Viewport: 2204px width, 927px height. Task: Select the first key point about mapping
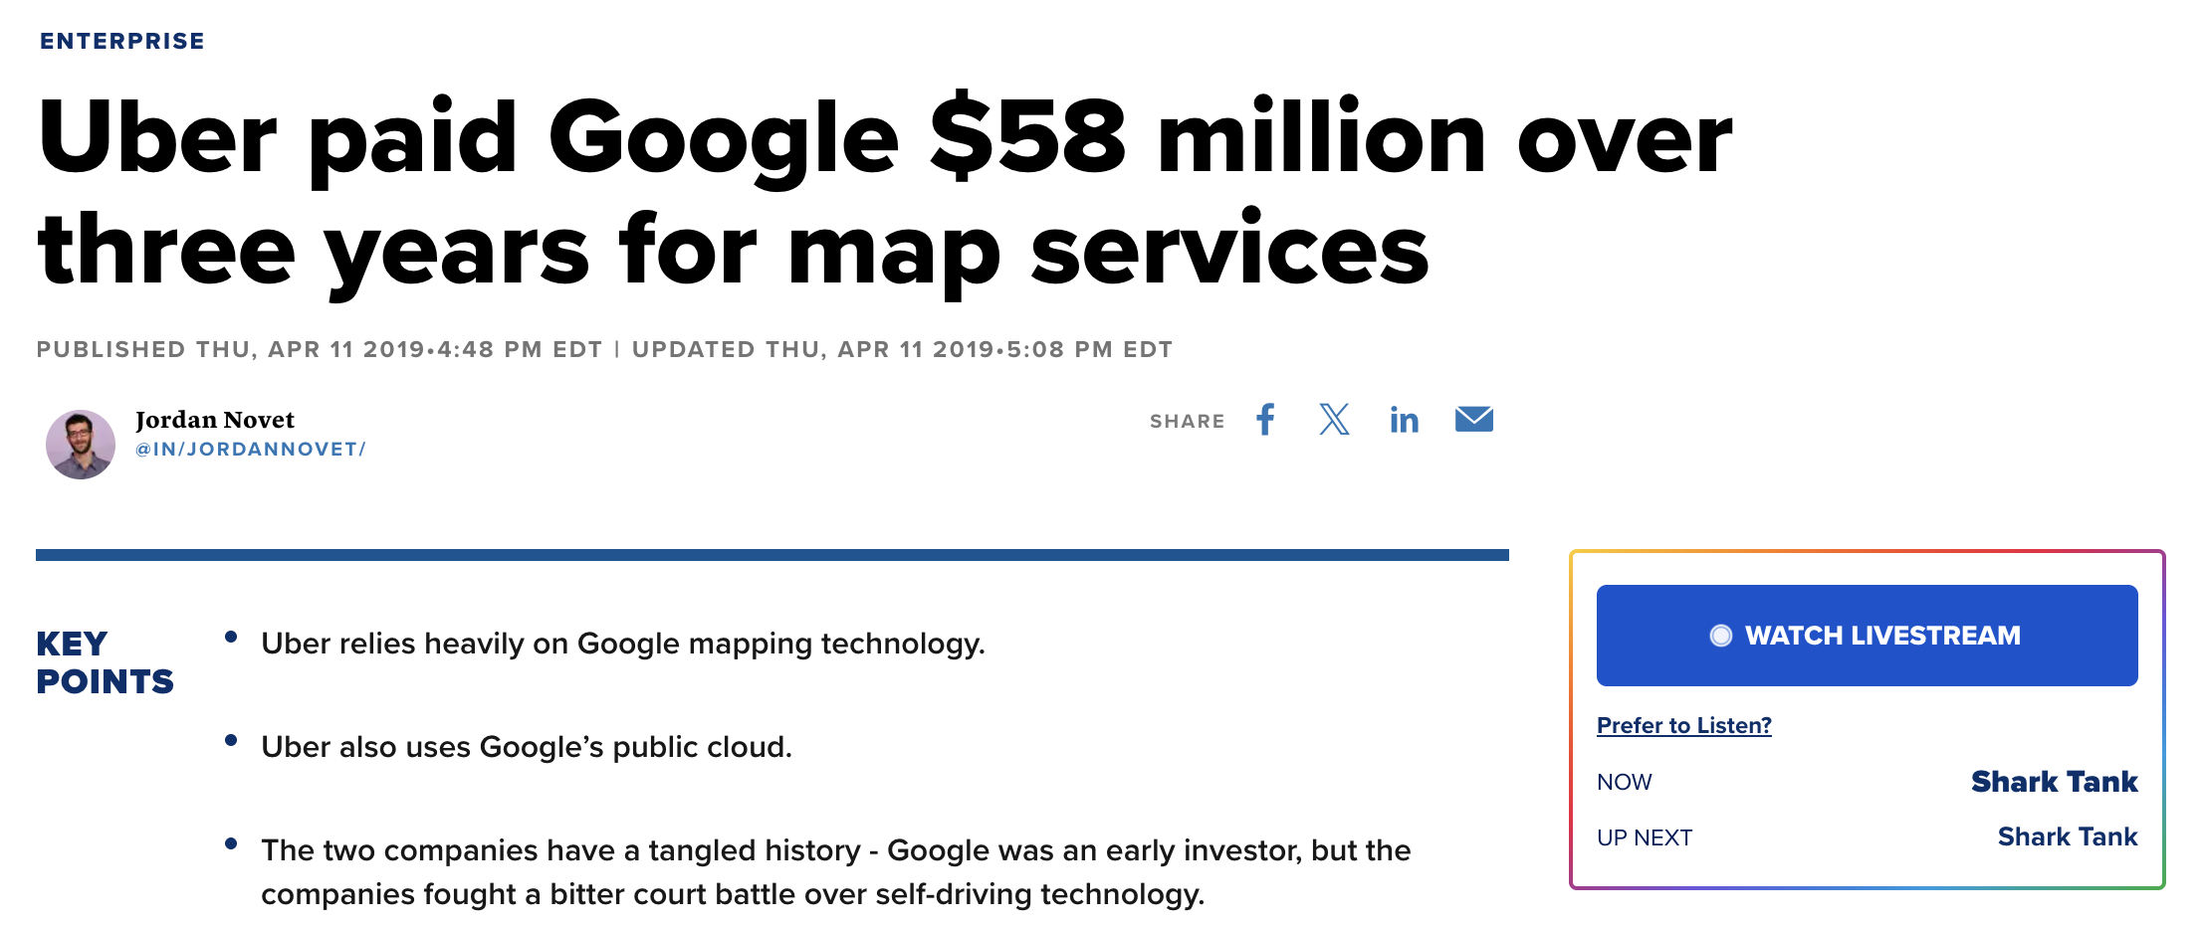click(x=623, y=644)
